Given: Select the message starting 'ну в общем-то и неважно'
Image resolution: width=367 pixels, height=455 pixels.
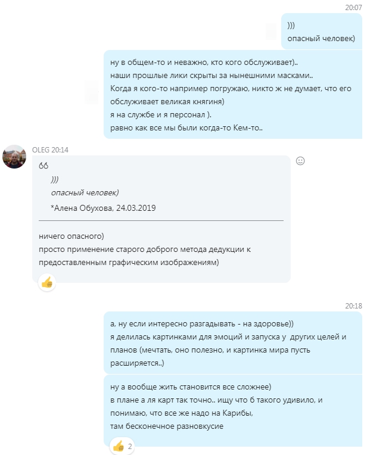Looking at the screenshot, I should 233,95.
